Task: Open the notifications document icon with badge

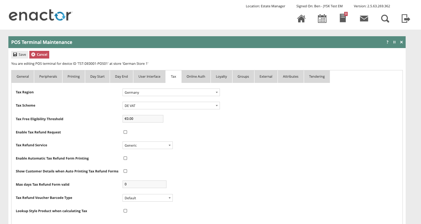Action: [343, 18]
